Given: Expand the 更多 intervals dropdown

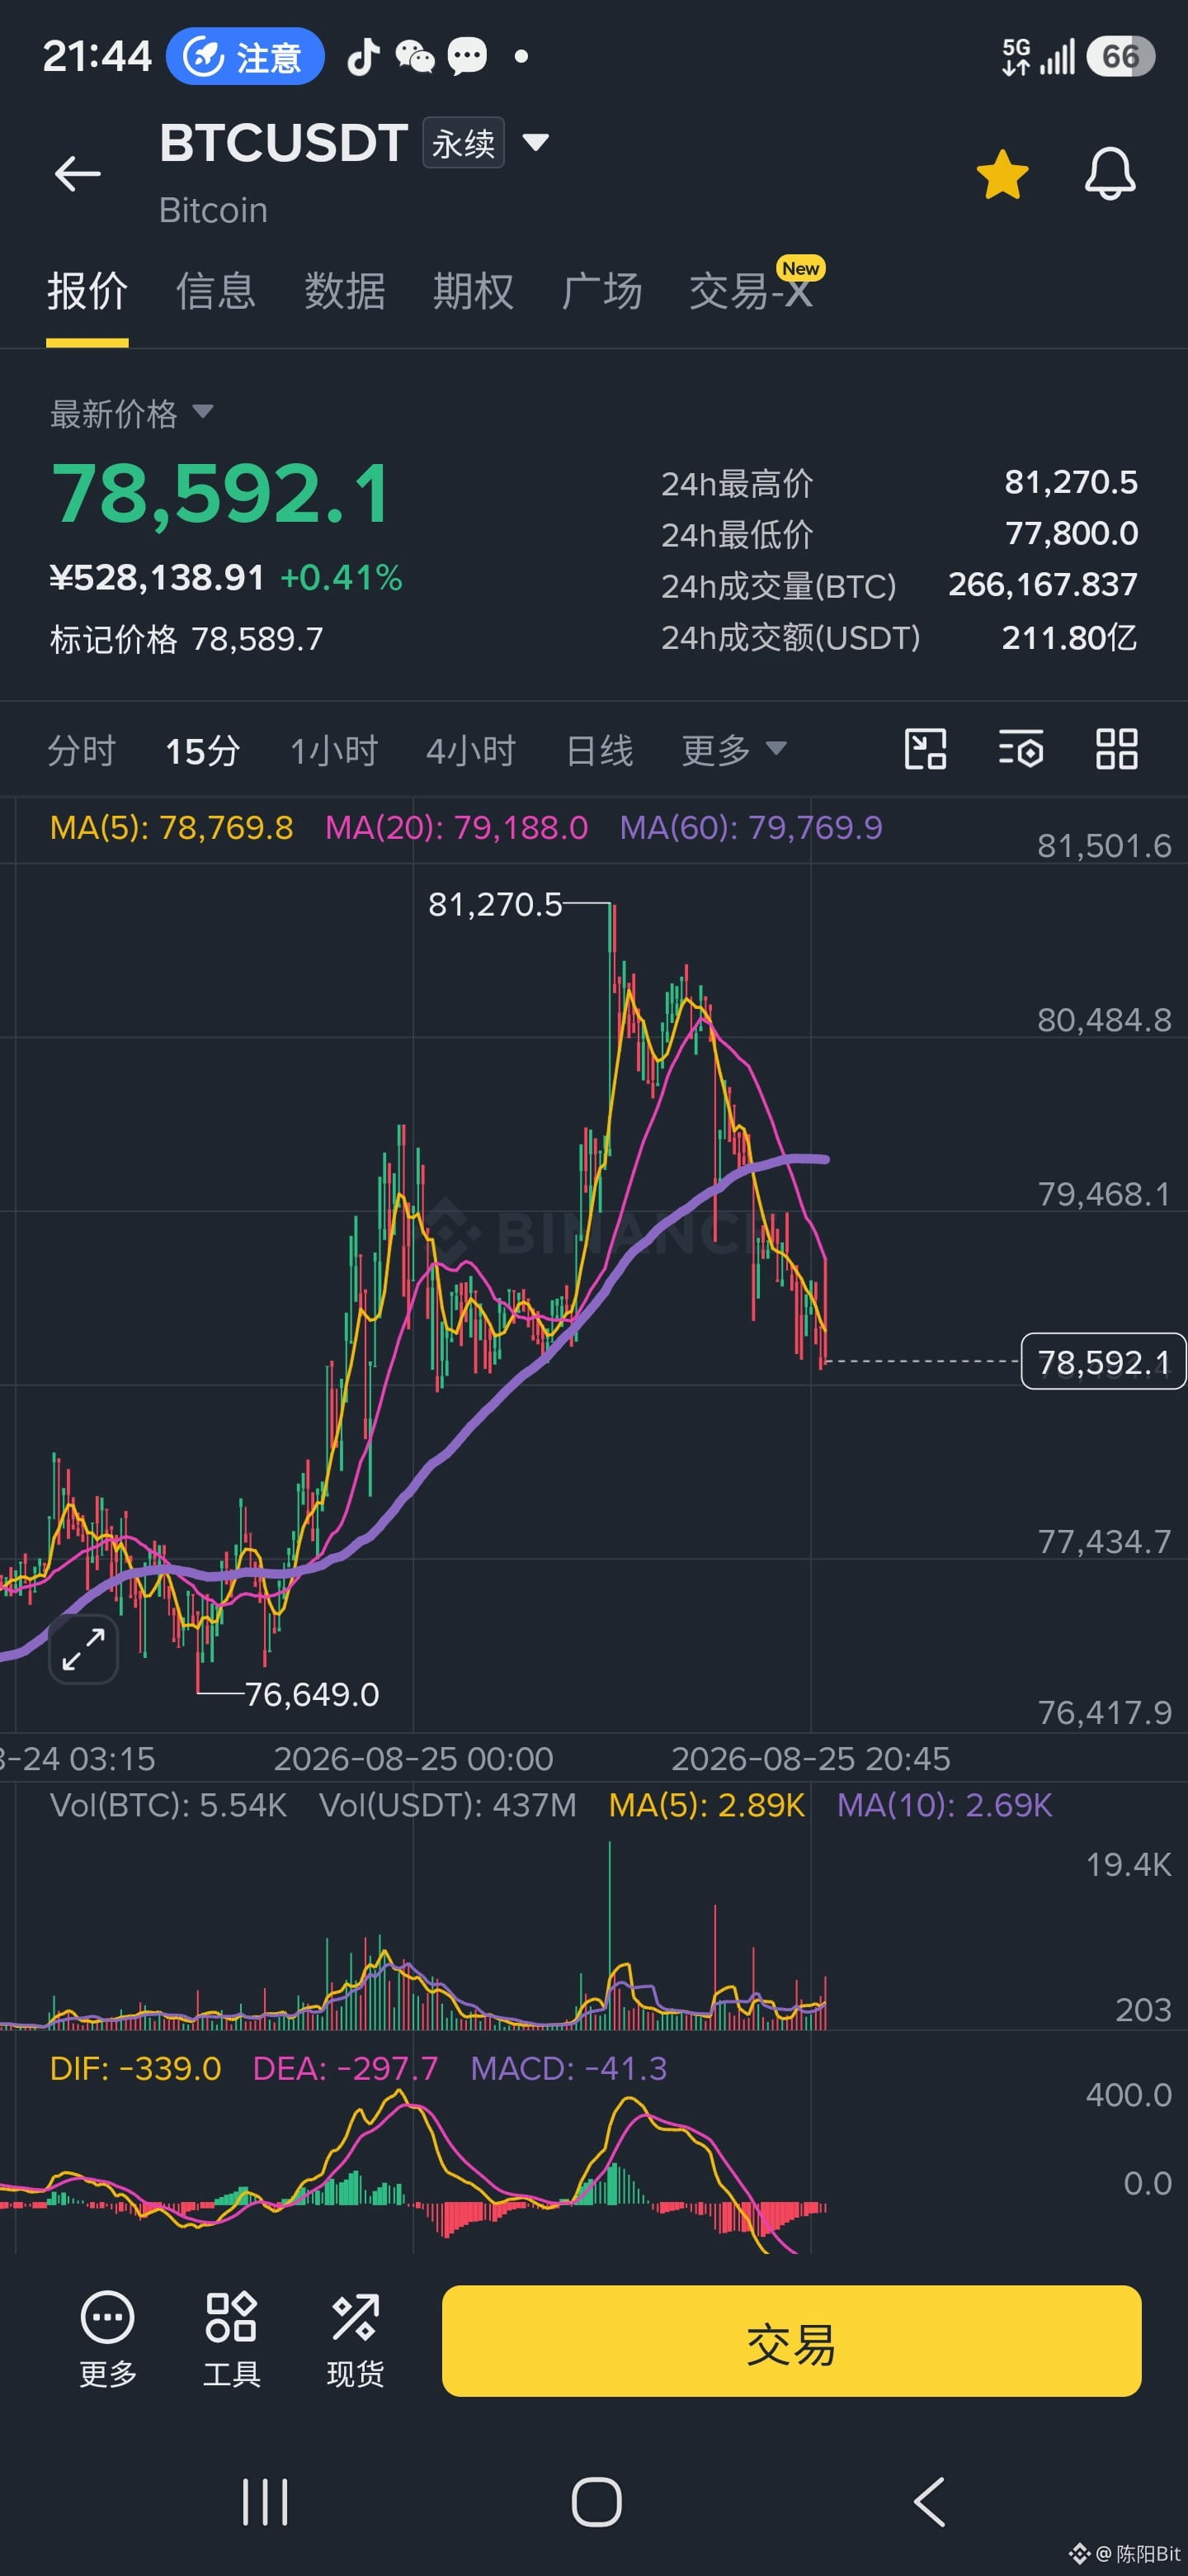Looking at the screenshot, I should 734,750.
